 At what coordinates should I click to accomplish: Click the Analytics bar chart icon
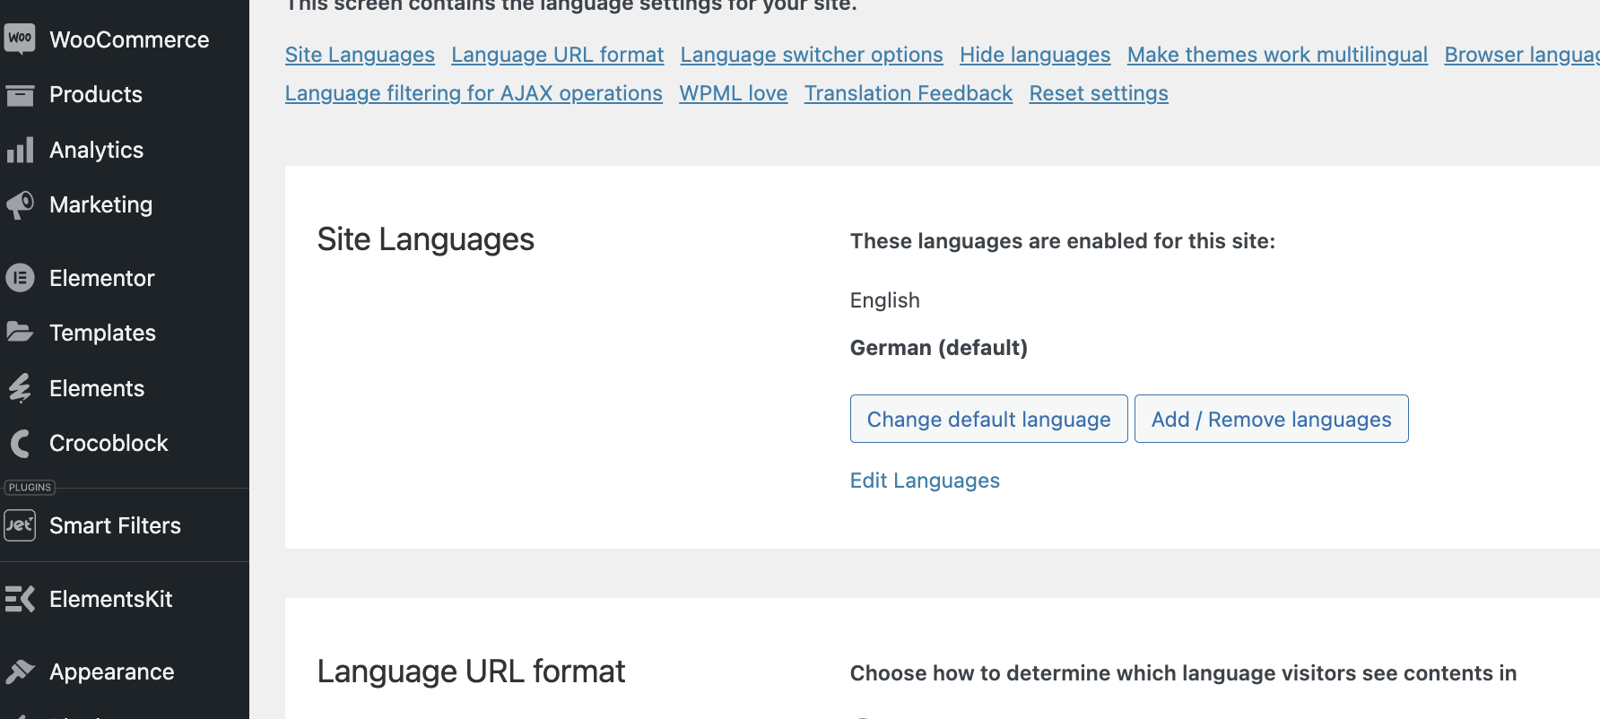pos(20,150)
